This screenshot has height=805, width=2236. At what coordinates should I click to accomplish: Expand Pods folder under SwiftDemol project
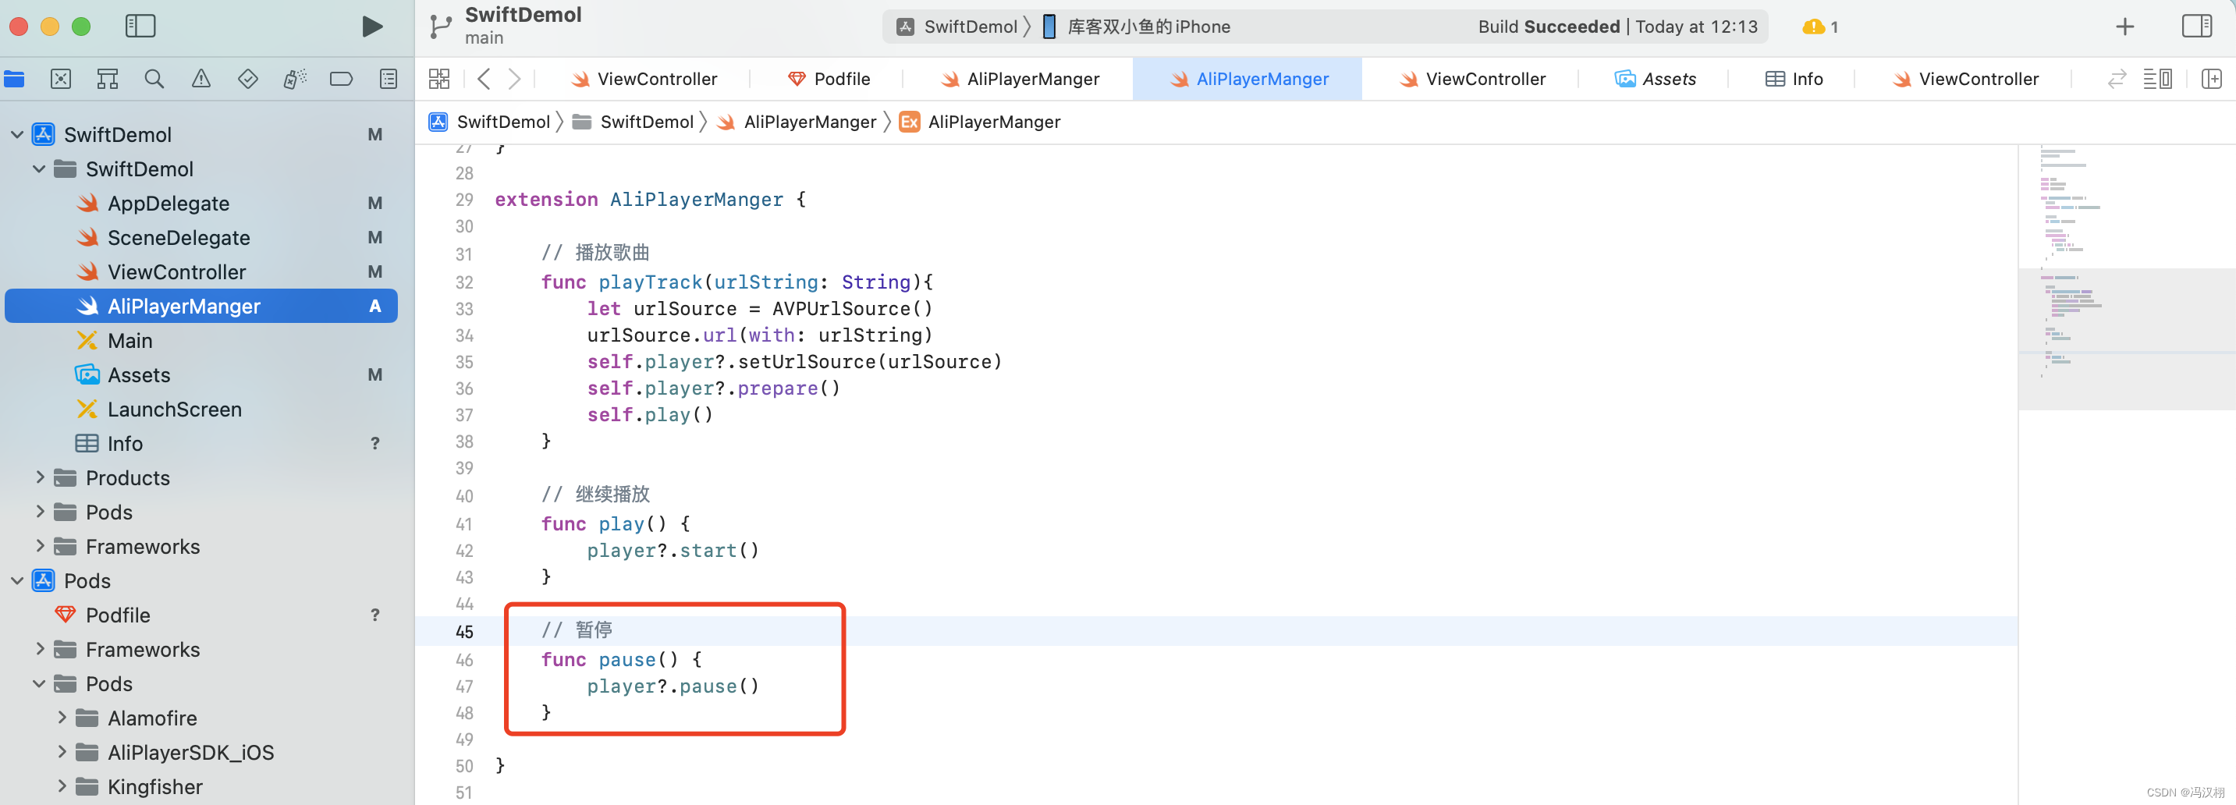pyautogui.click(x=39, y=512)
